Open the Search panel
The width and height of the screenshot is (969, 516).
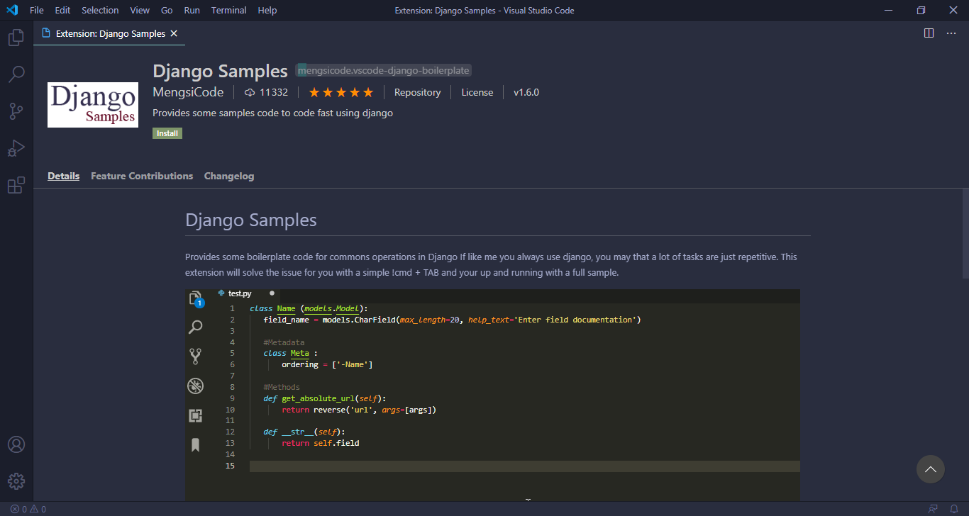coord(16,74)
